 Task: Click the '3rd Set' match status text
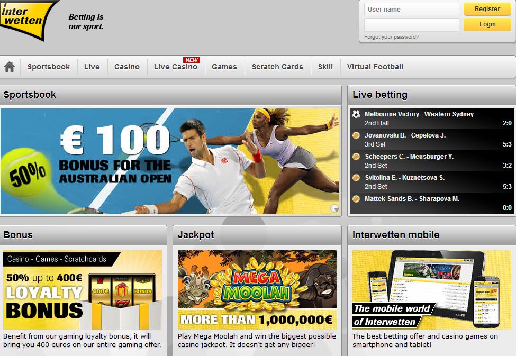(x=375, y=144)
